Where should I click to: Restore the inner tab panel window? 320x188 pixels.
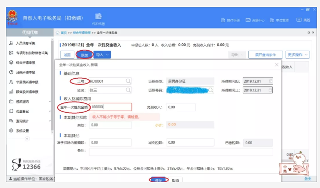click(x=308, y=32)
